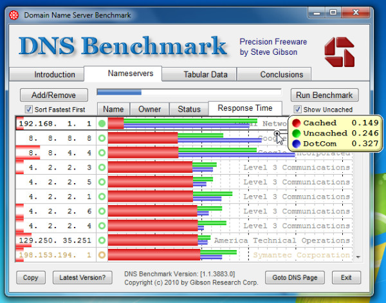Open the Goto DNS Page button
The width and height of the screenshot is (386, 303).
[x=295, y=278]
